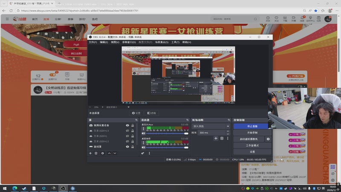Open 桌面音频 channel three-dot options
This screenshot has width=341, height=192.
[x=143, y=143]
